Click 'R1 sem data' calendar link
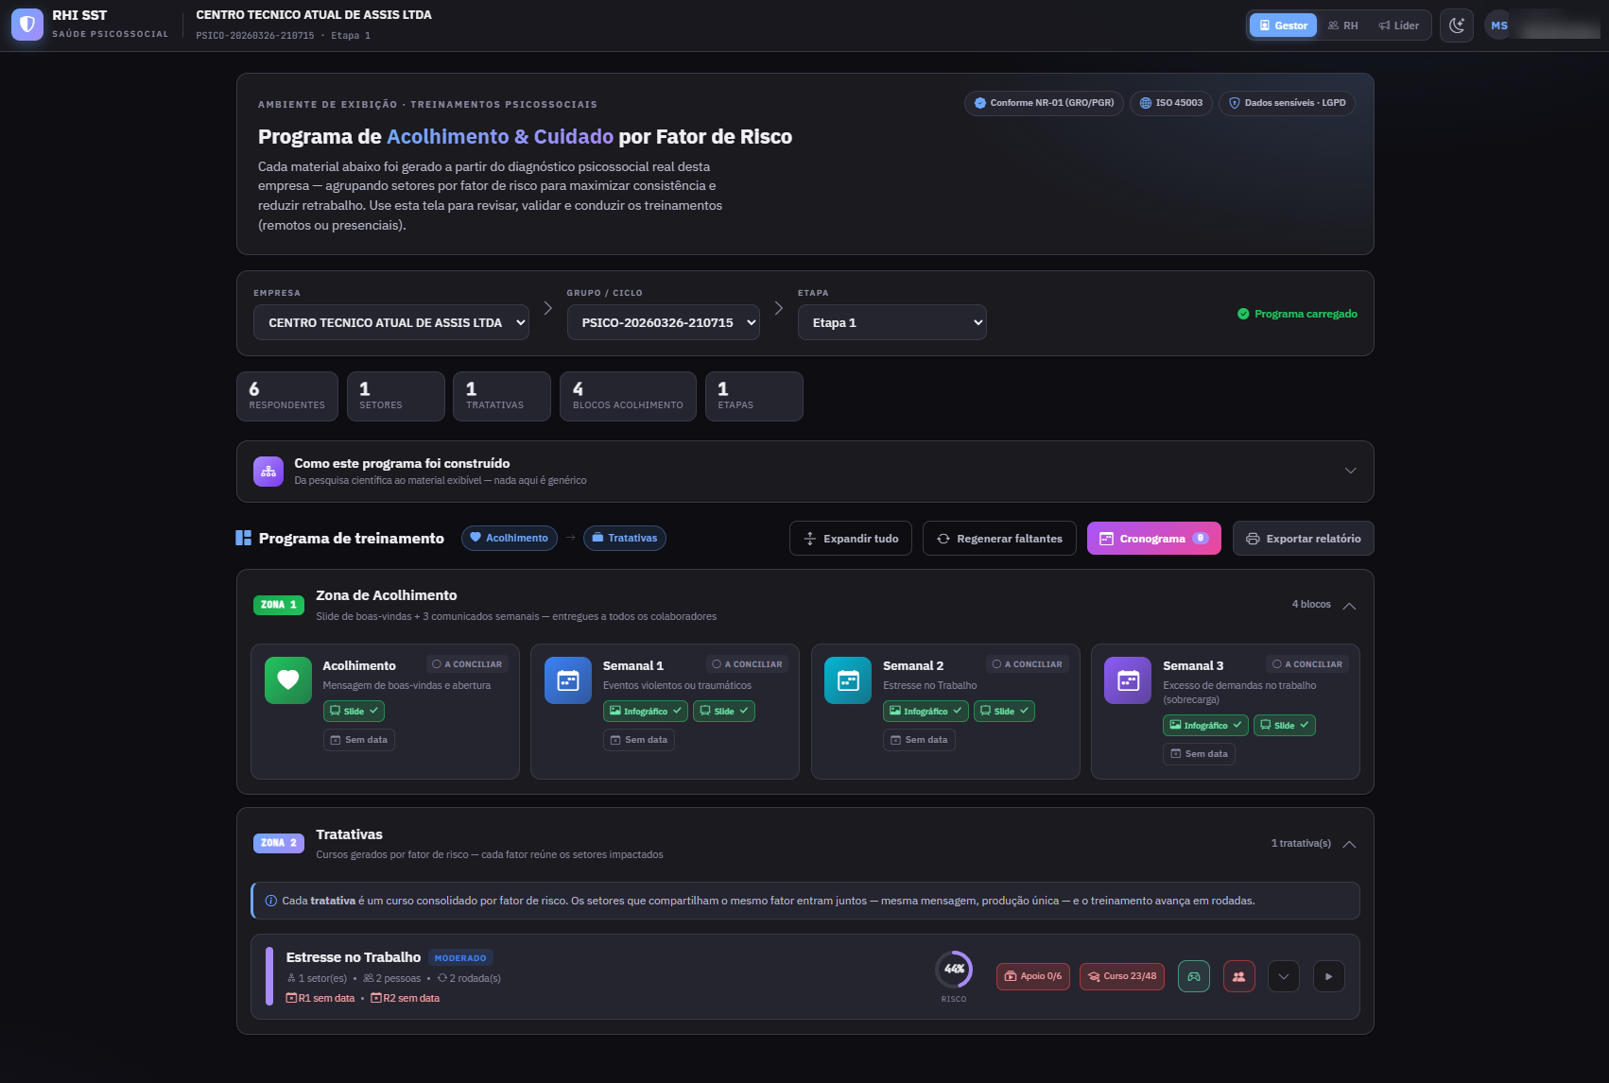This screenshot has width=1609, height=1083. [320, 998]
